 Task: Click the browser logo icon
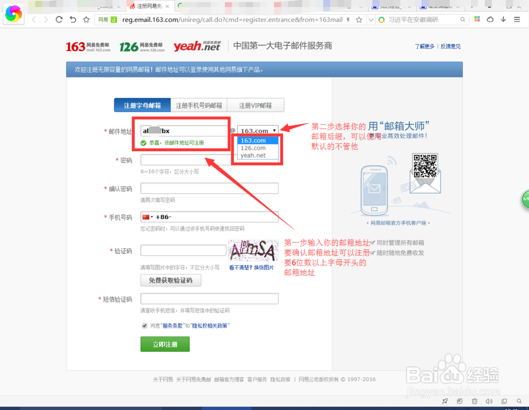14,14
